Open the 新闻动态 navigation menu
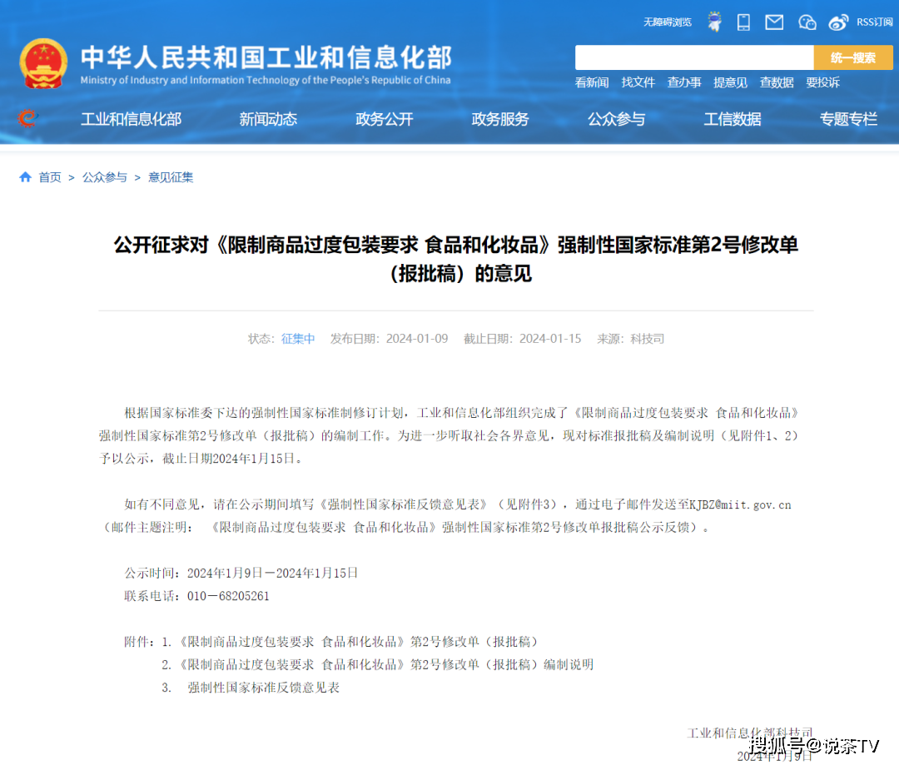899x765 pixels. click(268, 119)
